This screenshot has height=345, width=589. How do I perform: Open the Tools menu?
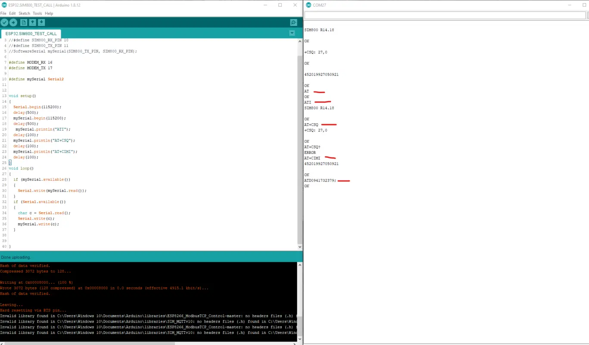pyautogui.click(x=37, y=13)
